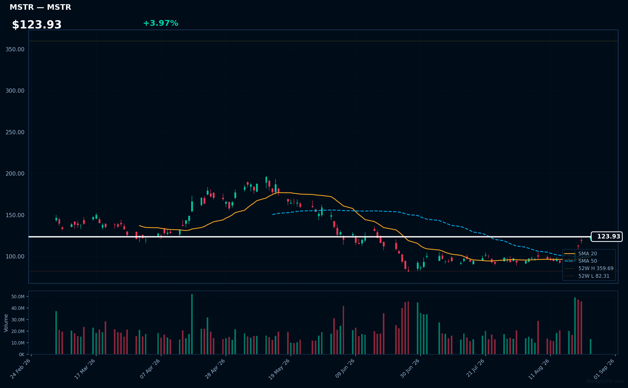The image size is (628, 388).
Task: Click the 10.0M volume axis label
Action: coord(18,343)
